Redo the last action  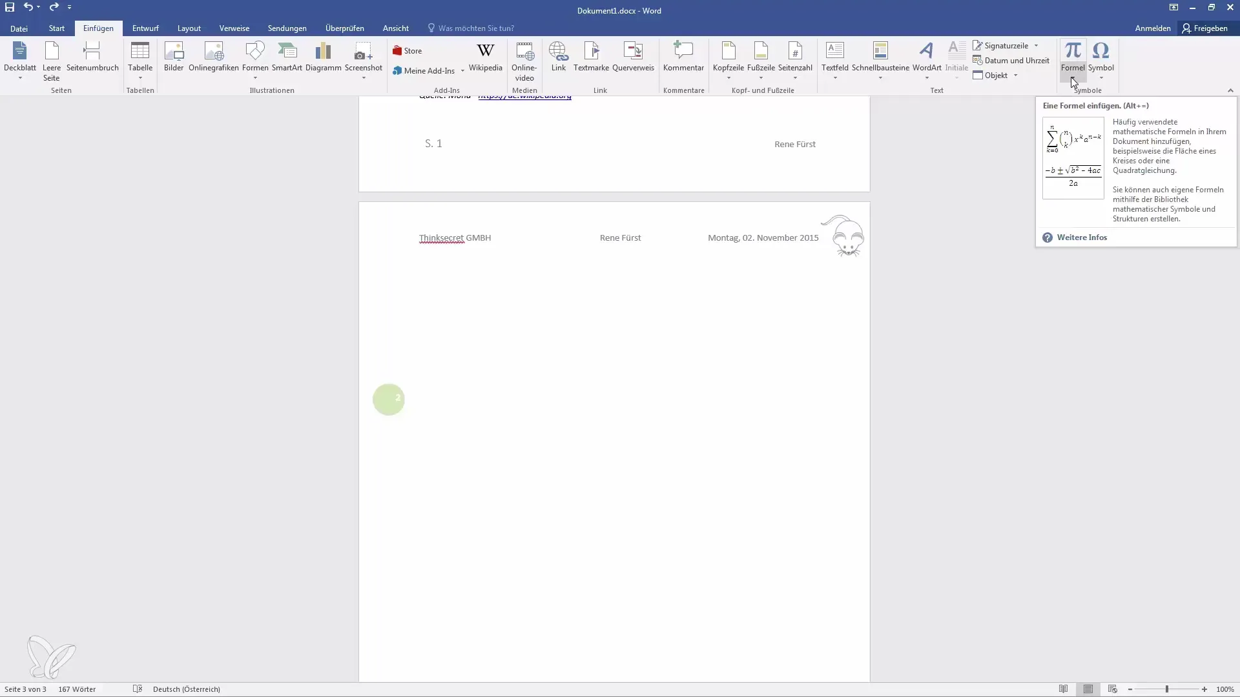pyautogui.click(x=54, y=7)
